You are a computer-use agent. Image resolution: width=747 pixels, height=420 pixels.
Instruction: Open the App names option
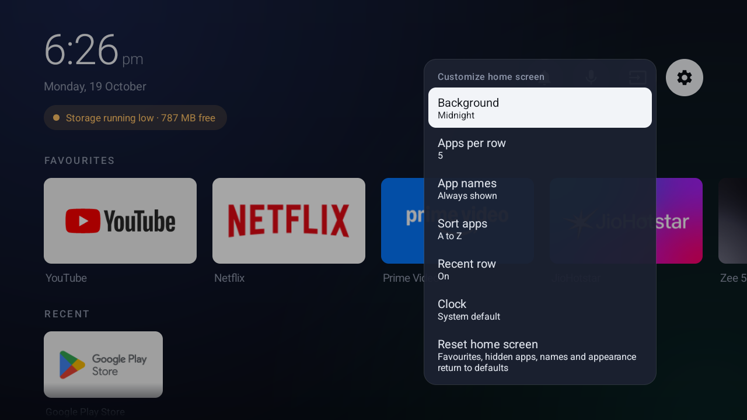pyautogui.click(x=540, y=188)
